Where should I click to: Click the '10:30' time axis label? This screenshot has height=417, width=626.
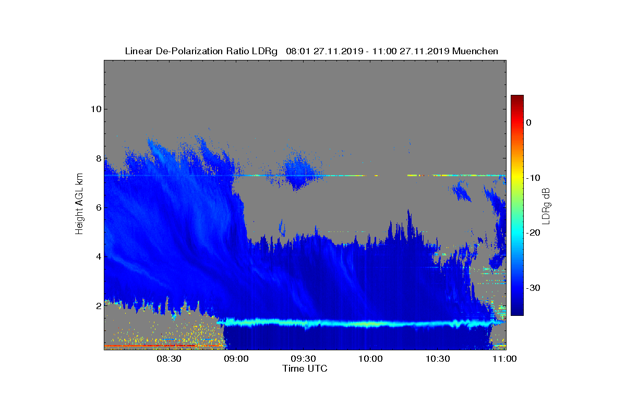pyautogui.click(x=438, y=359)
